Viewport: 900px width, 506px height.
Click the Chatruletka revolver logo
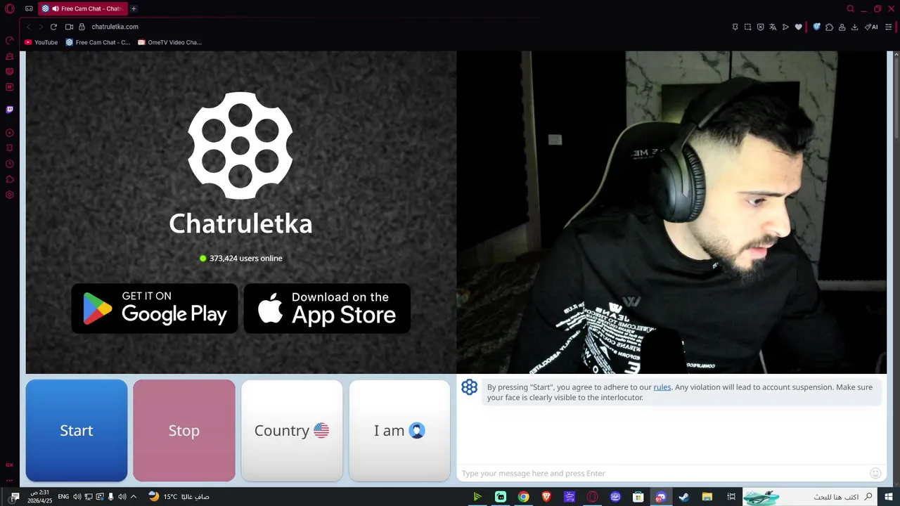point(240,145)
